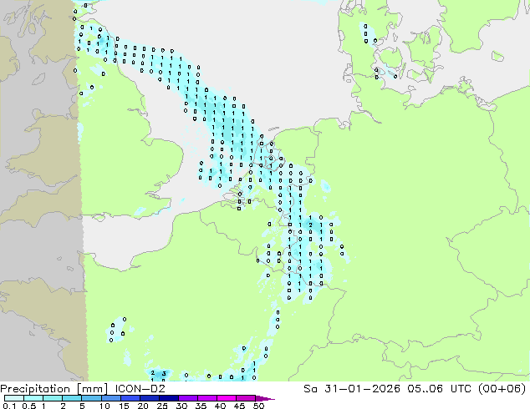Click the 'ICON-D2' model name label
Screen dimensions: 530x409
140,389
